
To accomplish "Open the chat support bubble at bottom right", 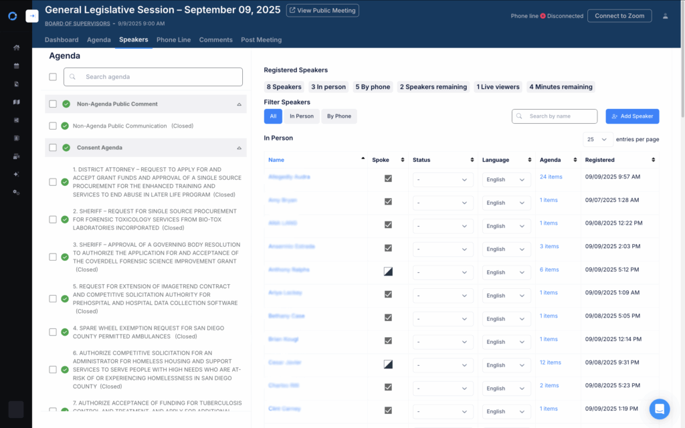I will 659,409.
